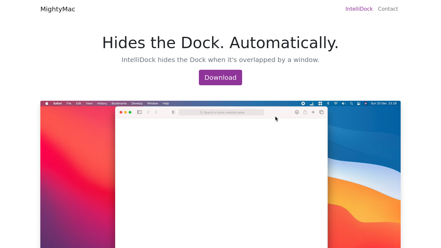Zoom Safari with green button
441x248 pixels.
point(130,112)
